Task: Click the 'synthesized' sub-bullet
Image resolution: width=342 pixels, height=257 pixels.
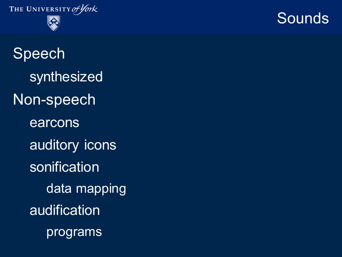Action: pos(66,77)
